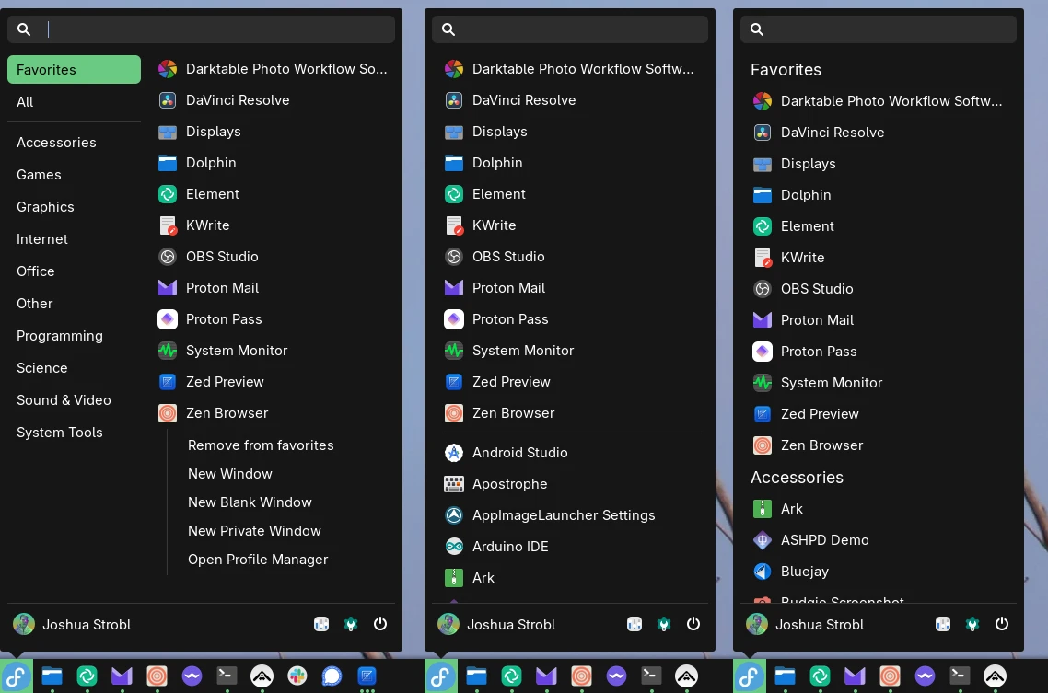Click the ASHPD Demo icon
This screenshot has height=693, width=1048.
pos(762,540)
